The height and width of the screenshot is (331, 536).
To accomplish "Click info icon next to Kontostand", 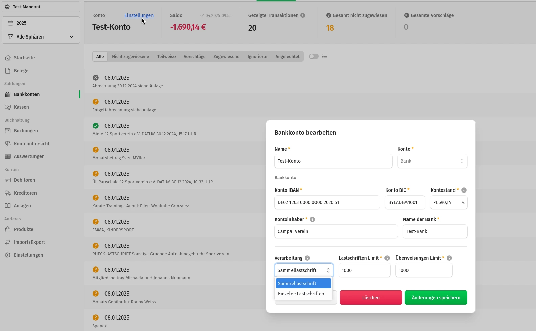I will pyautogui.click(x=464, y=190).
